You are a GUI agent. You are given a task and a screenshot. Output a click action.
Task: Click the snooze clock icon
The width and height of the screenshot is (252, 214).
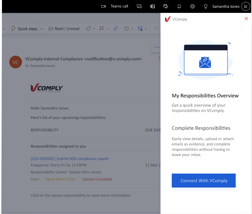(126, 28)
